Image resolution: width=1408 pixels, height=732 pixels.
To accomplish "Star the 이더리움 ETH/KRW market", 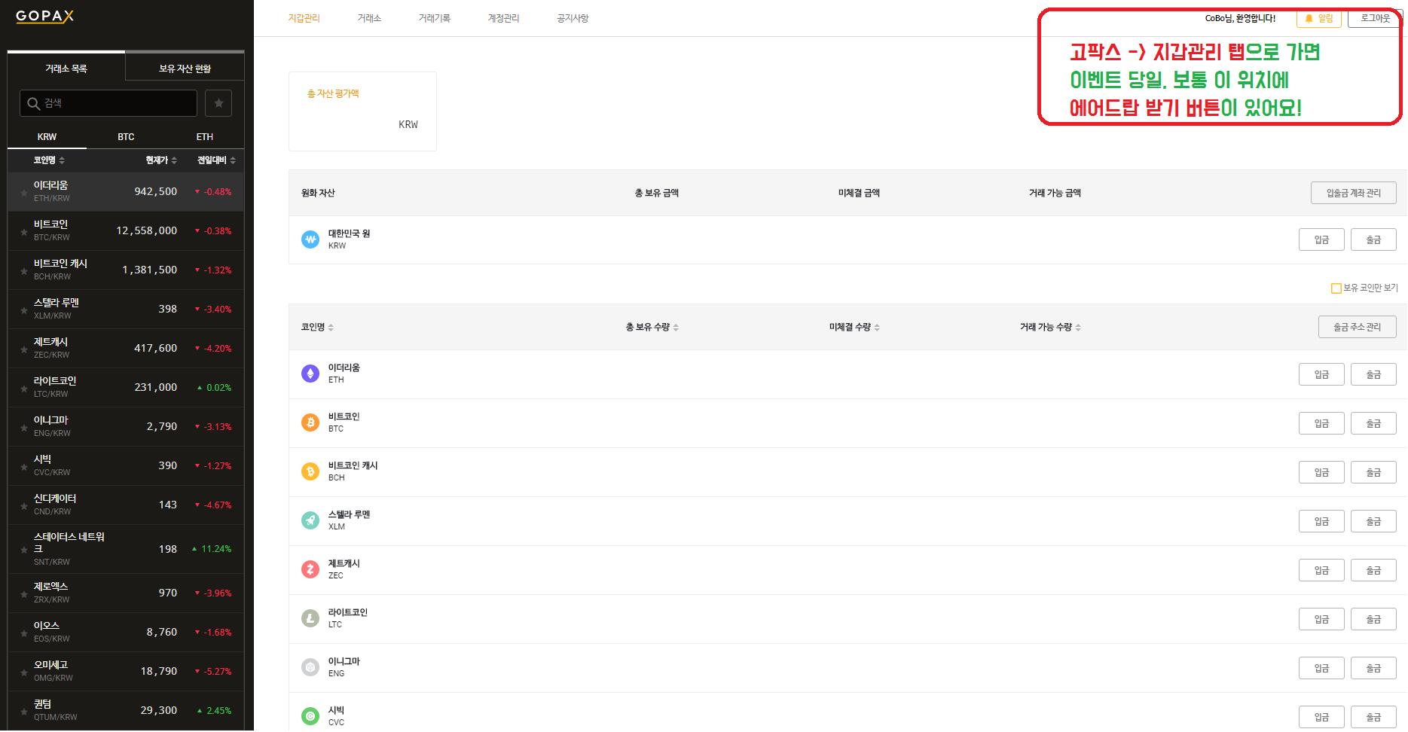I will coord(24,193).
